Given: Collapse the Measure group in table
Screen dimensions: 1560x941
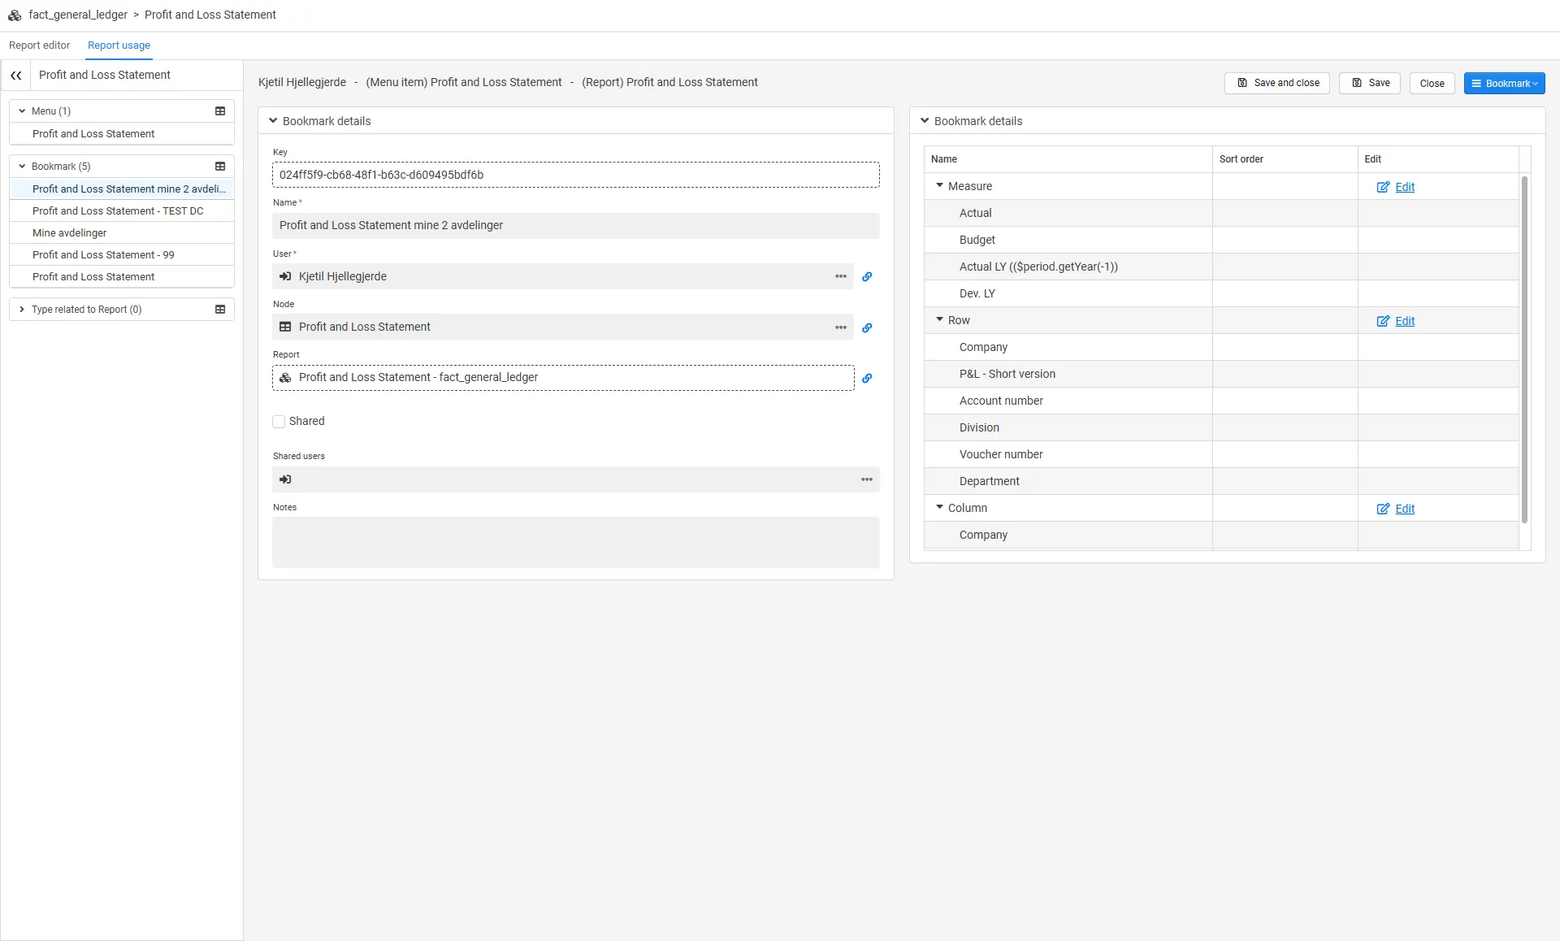Looking at the screenshot, I should (x=940, y=186).
